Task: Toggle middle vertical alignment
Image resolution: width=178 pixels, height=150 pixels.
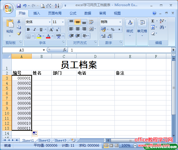Action: [x=78, y=22]
